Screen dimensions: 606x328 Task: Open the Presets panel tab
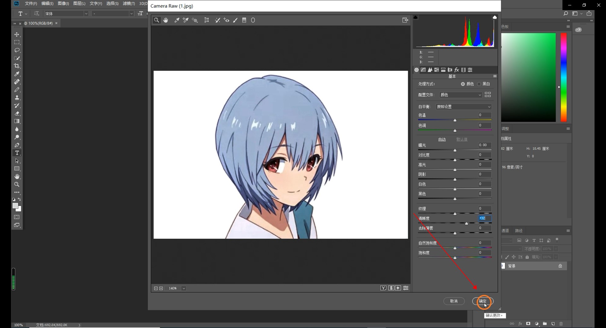coord(470,70)
